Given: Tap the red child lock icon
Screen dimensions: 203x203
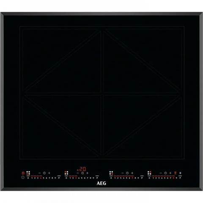Looking at the screenshot, I should tap(23, 173).
